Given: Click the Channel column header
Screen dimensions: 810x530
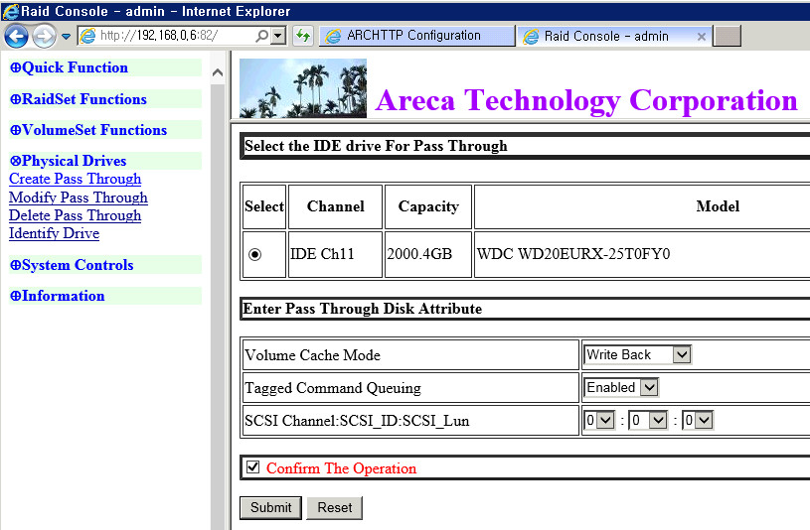Looking at the screenshot, I should tap(335, 206).
